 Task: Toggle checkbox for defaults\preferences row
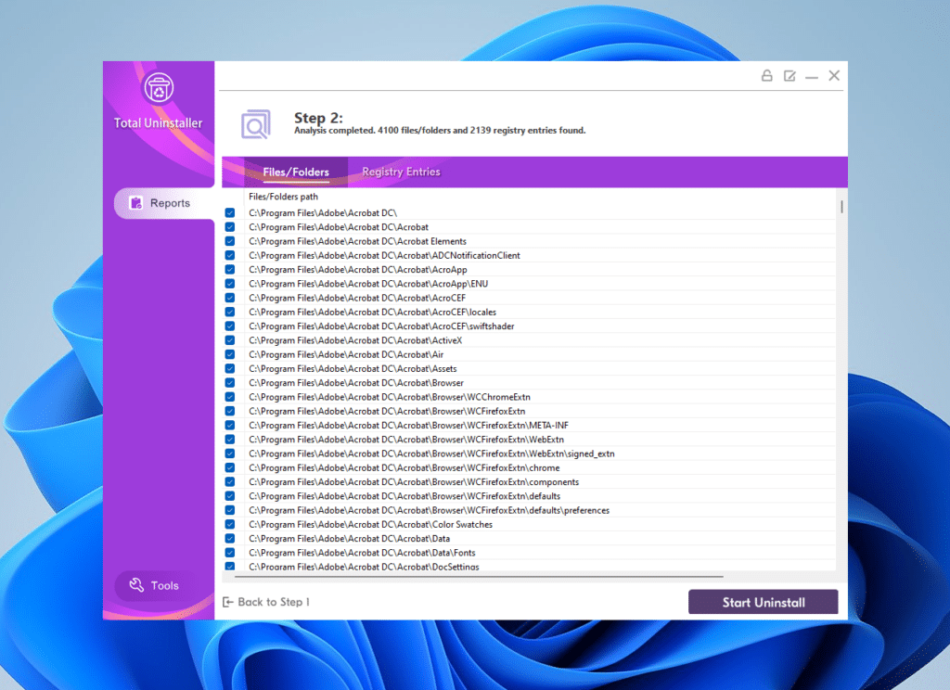[x=230, y=510]
